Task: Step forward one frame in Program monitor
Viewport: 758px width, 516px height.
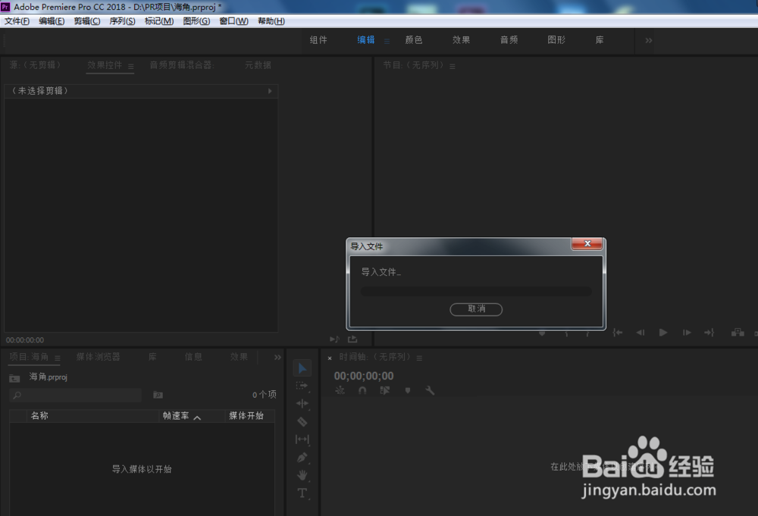Action: click(x=687, y=333)
